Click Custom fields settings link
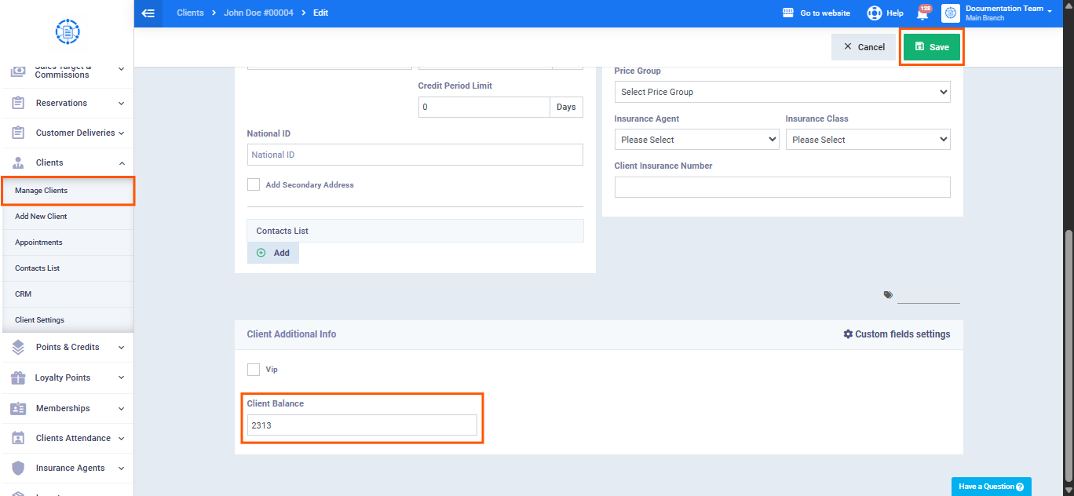The width and height of the screenshot is (1074, 496). [x=897, y=334]
